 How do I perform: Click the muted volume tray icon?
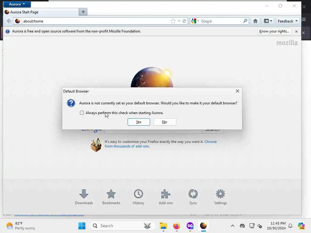coord(260,226)
